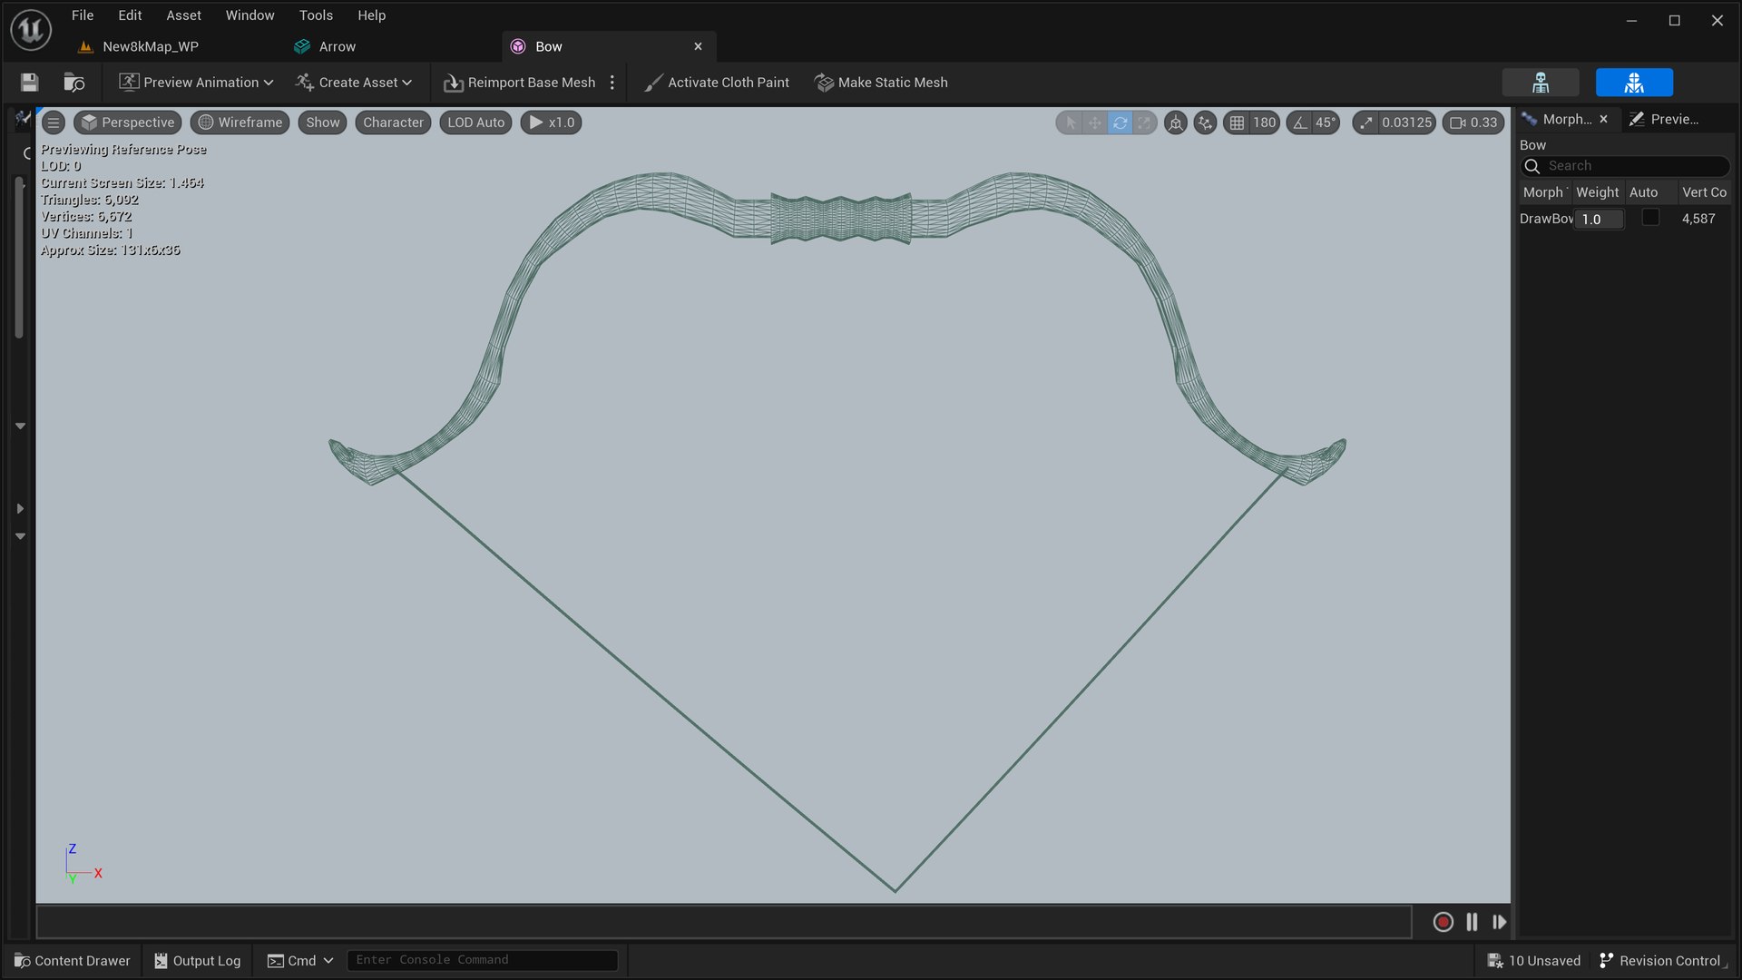The image size is (1742, 980).
Task: Click Reimport Base Mesh button
Action: pyautogui.click(x=520, y=83)
